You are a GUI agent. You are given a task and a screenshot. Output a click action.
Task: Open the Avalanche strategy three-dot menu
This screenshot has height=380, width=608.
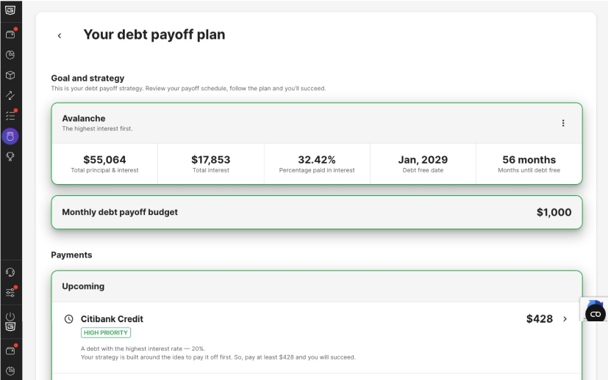[x=563, y=123]
